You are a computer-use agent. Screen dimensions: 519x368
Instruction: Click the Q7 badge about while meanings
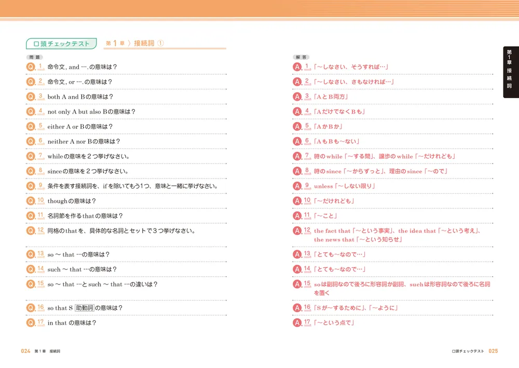point(31,156)
